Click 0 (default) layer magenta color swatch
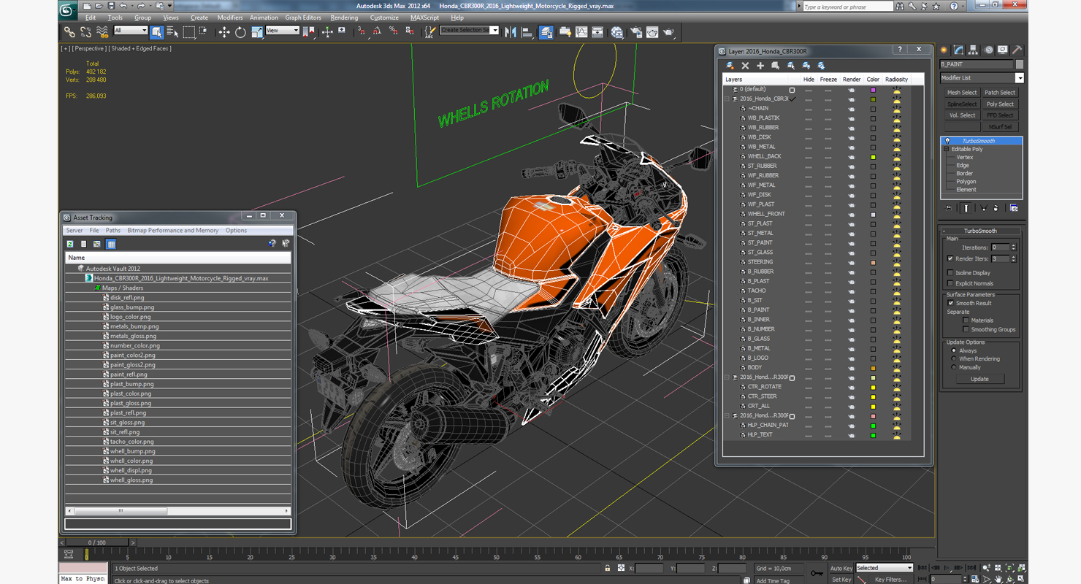 click(x=873, y=90)
